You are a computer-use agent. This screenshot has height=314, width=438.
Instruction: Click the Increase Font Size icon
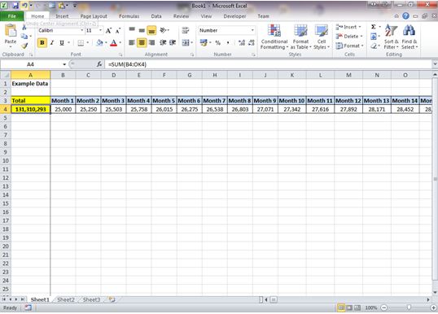108,31
